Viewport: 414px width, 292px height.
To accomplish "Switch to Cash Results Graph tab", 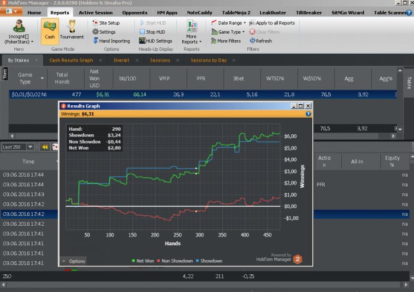I will pyautogui.click(x=71, y=60).
